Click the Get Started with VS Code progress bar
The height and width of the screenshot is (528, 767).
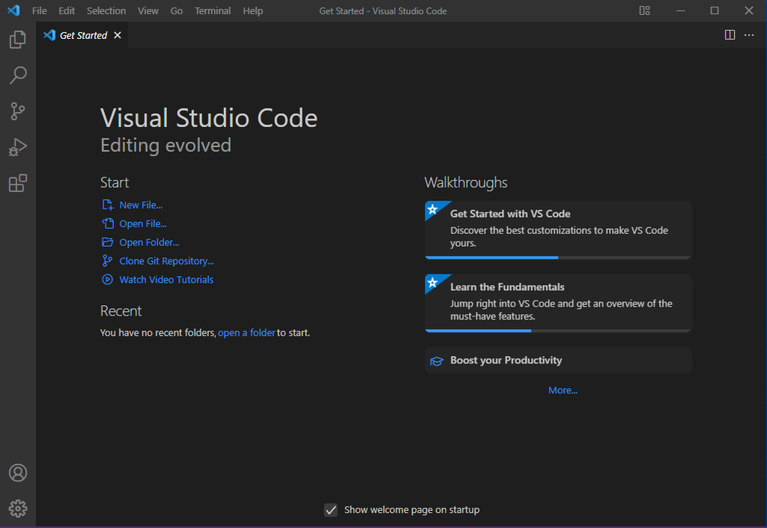(x=557, y=257)
